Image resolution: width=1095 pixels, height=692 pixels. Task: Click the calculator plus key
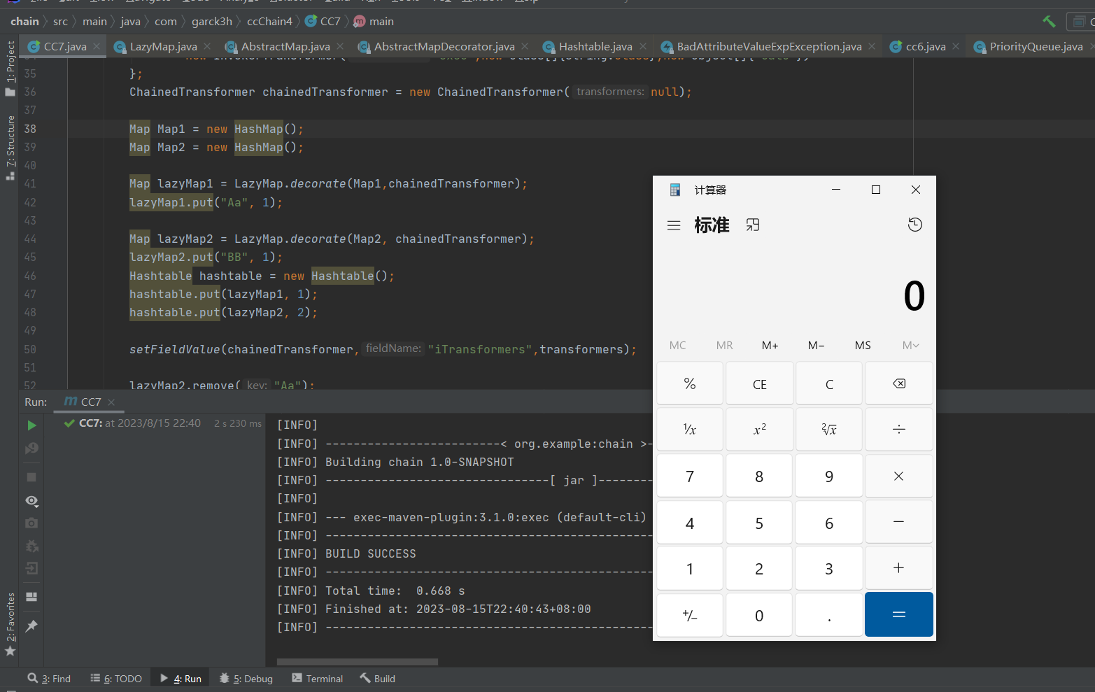tap(899, 568)
